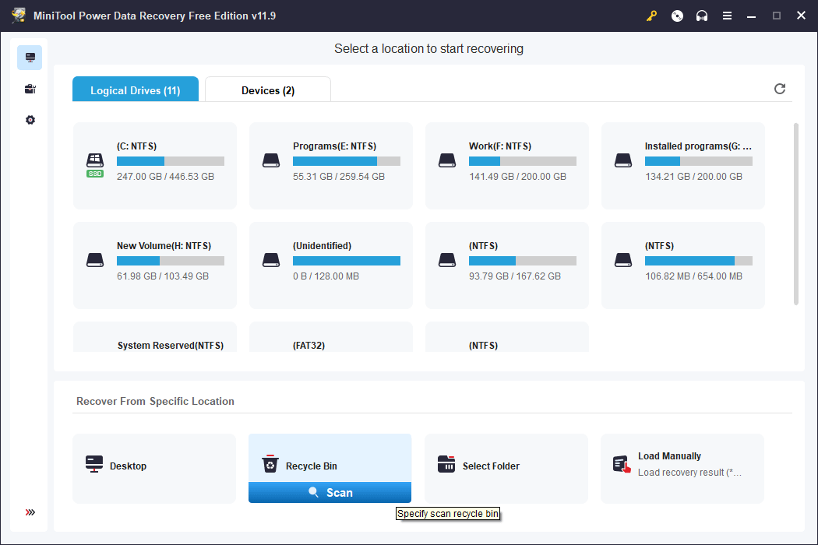This screenshot has width=818, height=545.
Task: Minimize the MiniTool window
Action: (x=751, y=16)
